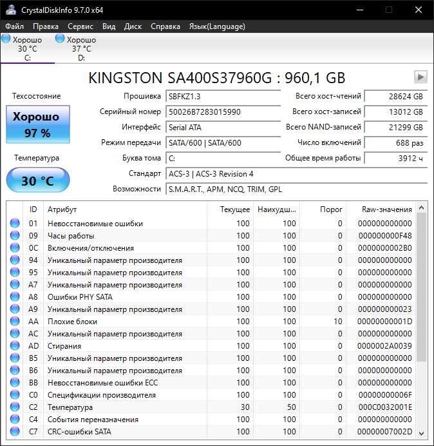434x446 pixels.
Task: Click the Стандарт field ACS-3 Revision 4
Action: [296, 173]
